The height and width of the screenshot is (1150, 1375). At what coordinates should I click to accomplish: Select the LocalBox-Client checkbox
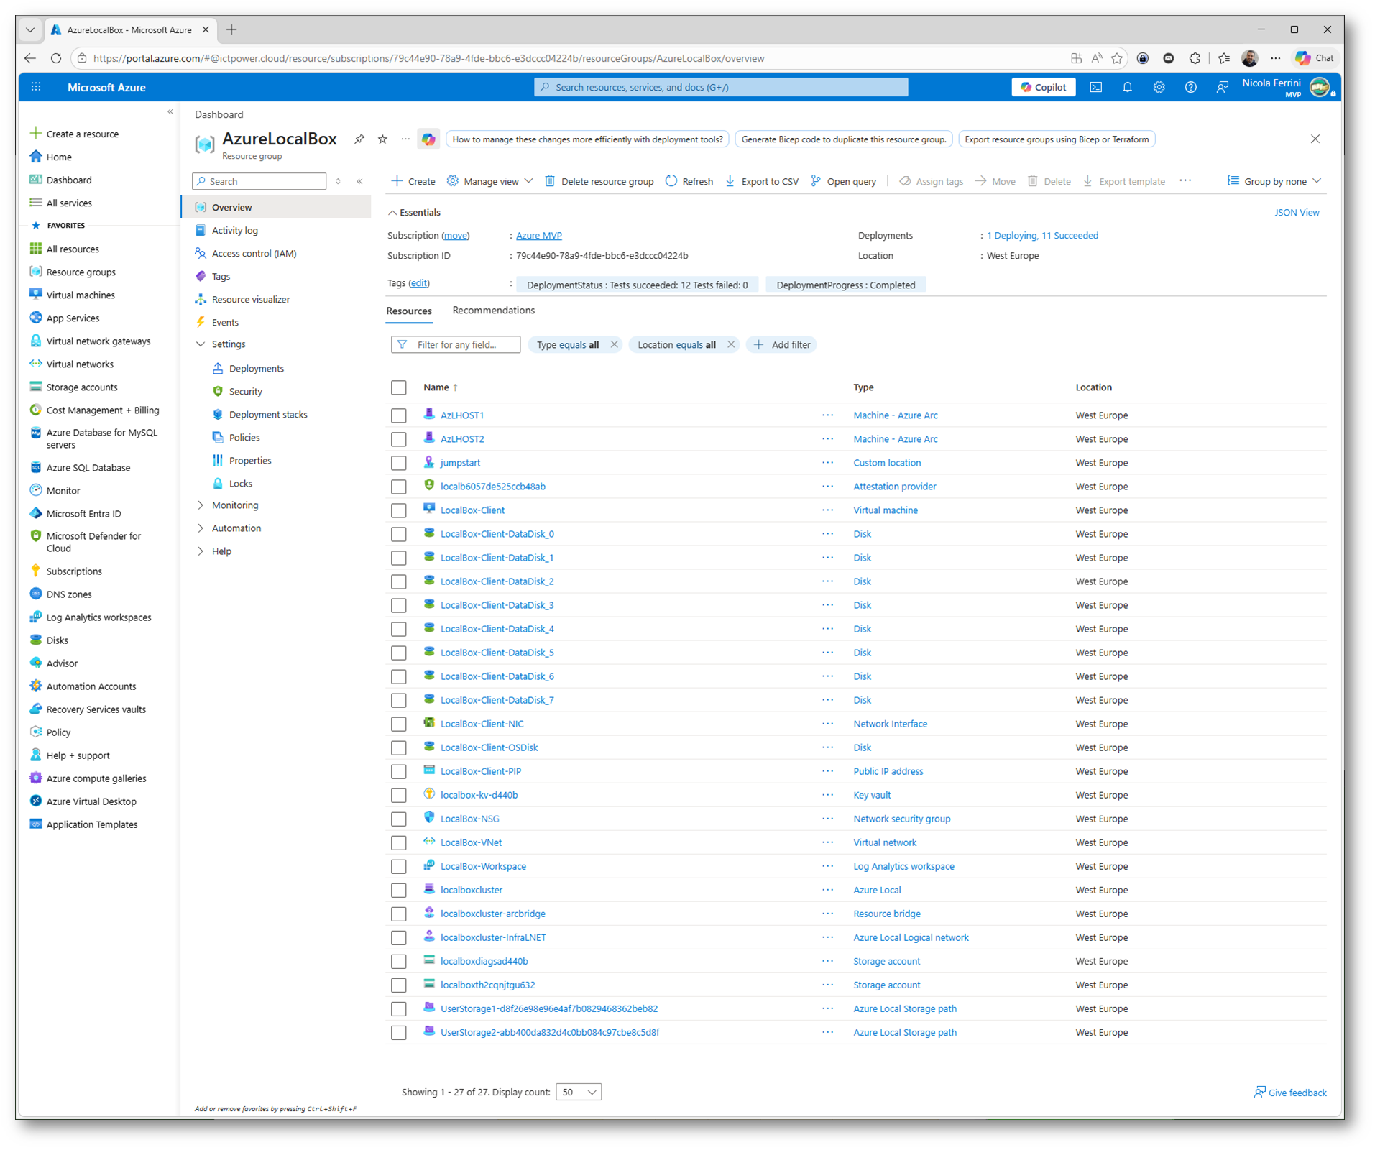[399, 510]
